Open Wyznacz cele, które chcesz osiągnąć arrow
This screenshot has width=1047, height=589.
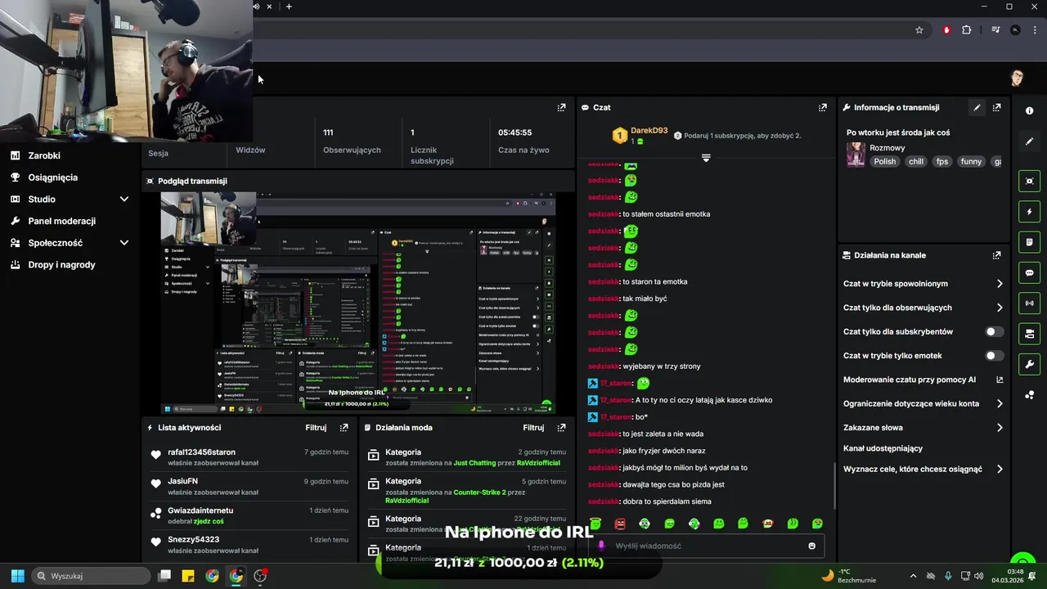(1000, 470)
